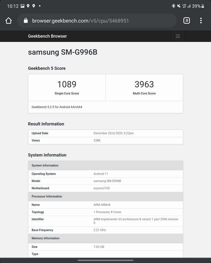Open the Geekbench Browser home link
The height and width of the screenshot is (263, 211).
click(47, 36)
